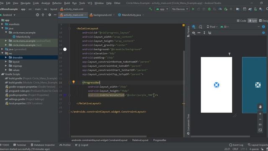Open the AVD Manager phone icon
This screenshot has height=151, width=268.
tap(255, 9)
